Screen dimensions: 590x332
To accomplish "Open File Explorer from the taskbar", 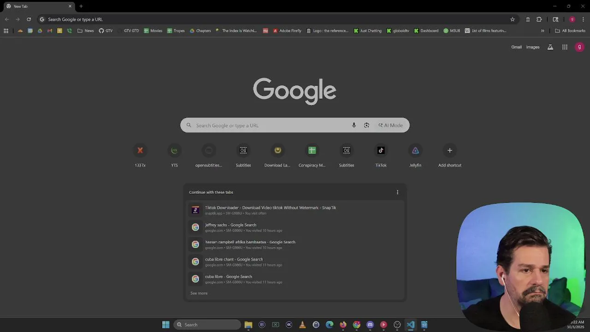I will click(x=248, y=325).
